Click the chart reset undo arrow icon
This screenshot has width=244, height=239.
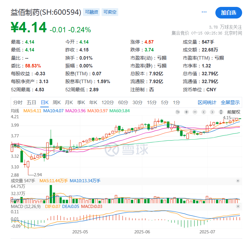click(x=178, y=112)
